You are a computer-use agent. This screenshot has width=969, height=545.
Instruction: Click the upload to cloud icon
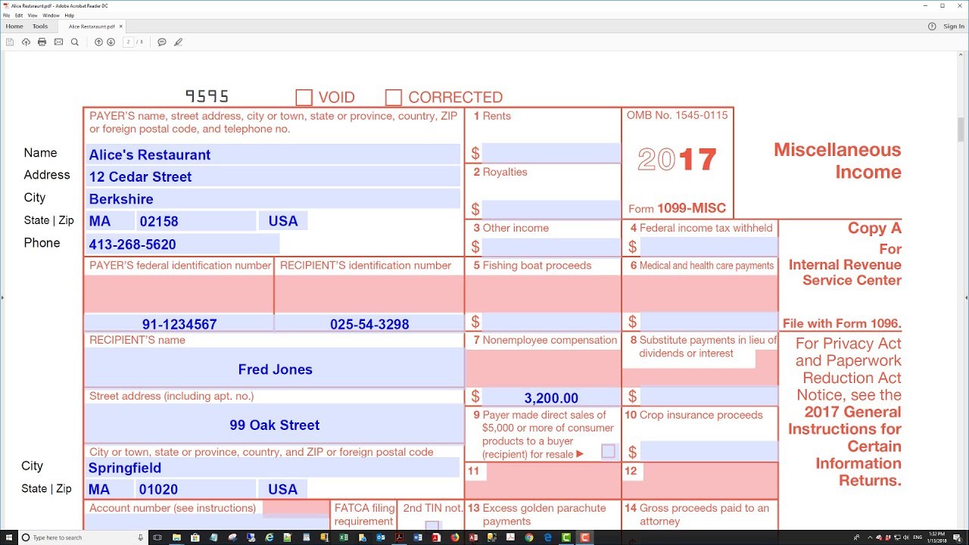pos(26,42)
